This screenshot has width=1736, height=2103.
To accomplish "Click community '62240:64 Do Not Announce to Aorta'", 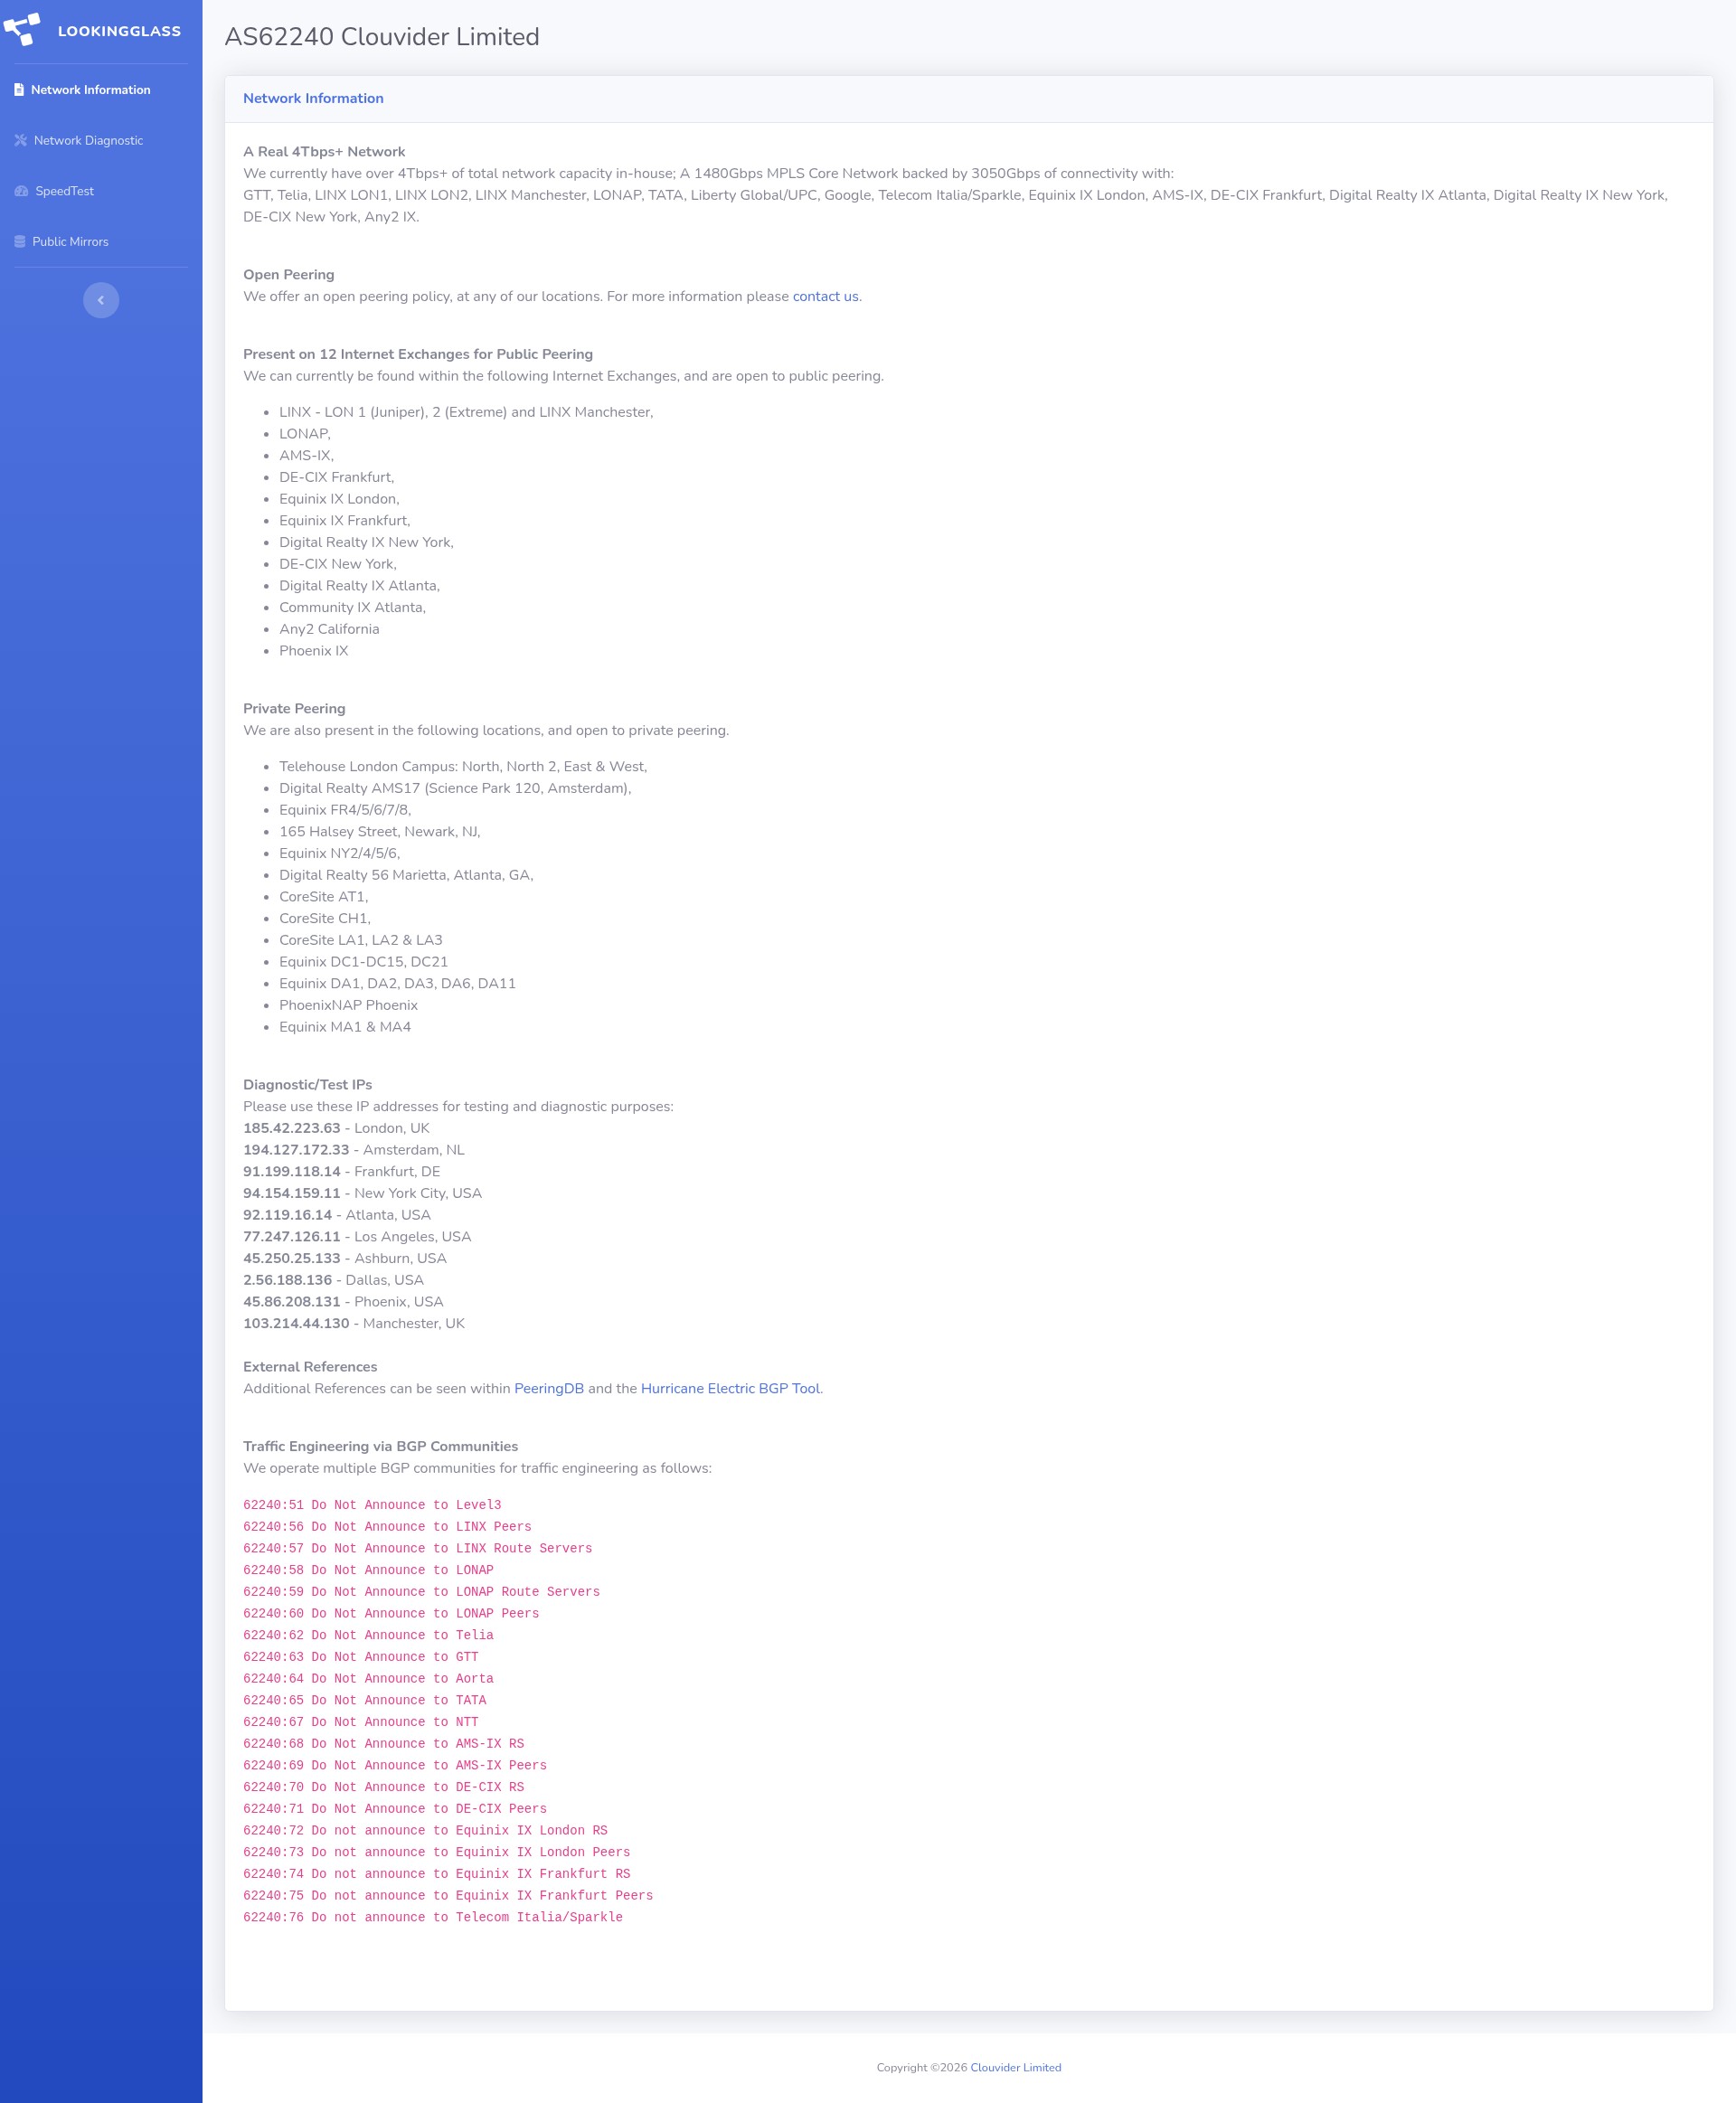I will pos(368,1679).
